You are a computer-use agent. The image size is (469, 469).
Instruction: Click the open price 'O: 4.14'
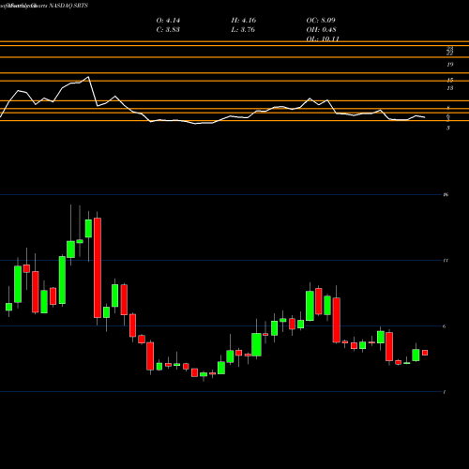pos(168,21)
